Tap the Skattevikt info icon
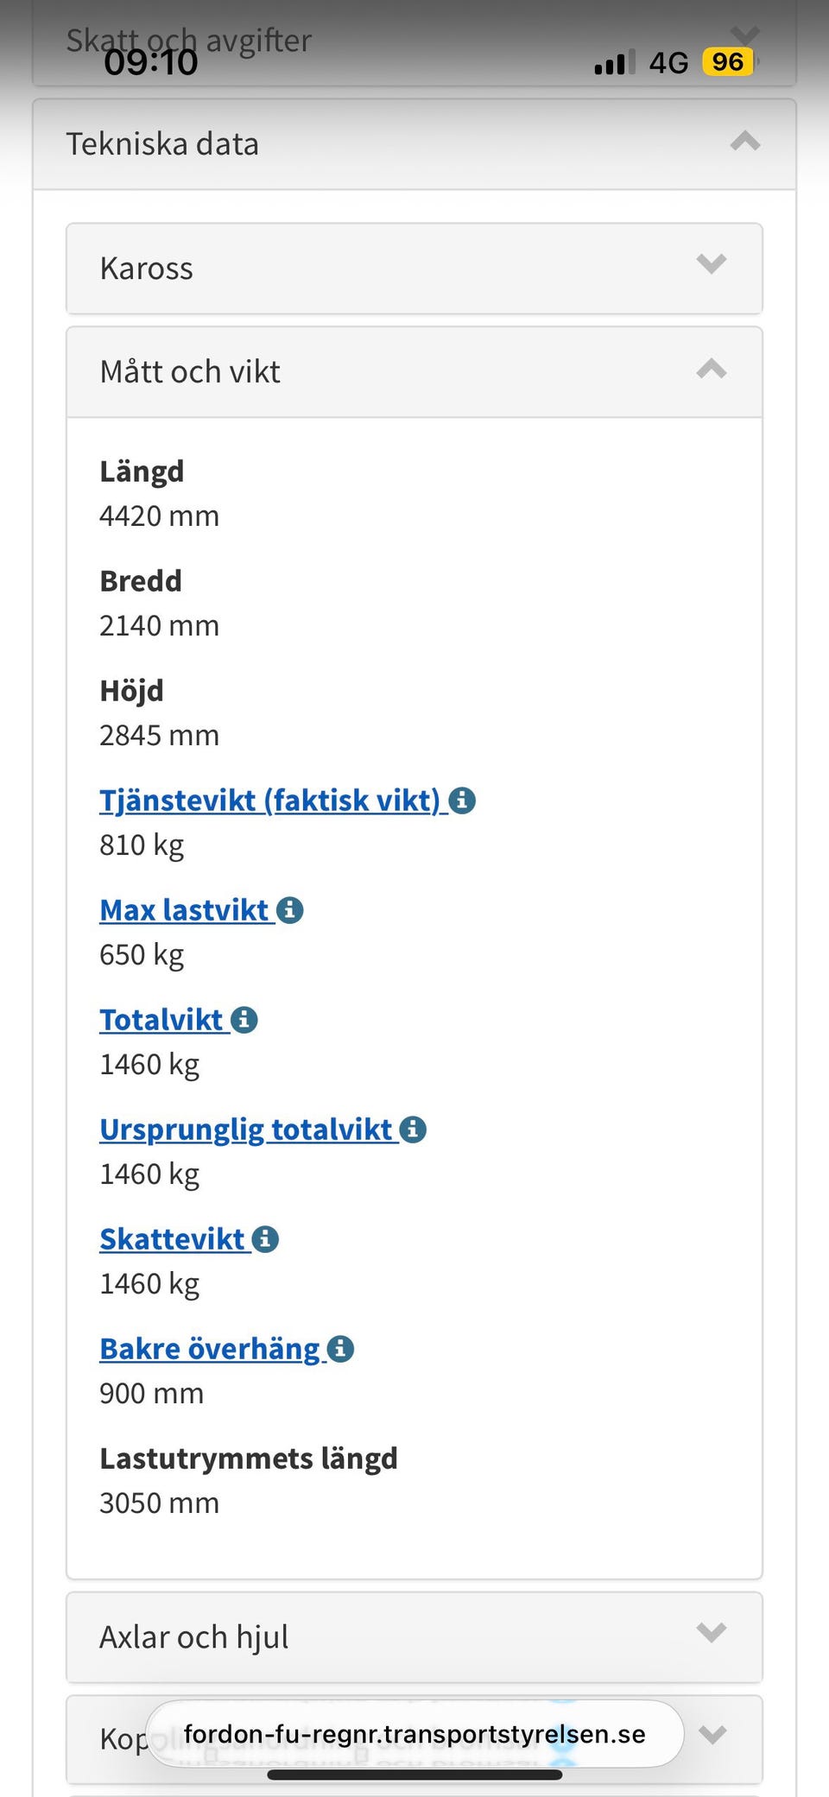Image resolution: width=829 pixels, height=1797 pixels. (x=265, y=1239)
